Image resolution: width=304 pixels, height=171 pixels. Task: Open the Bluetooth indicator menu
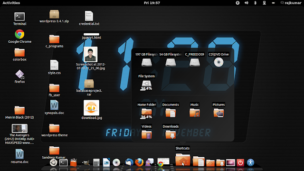pyautogui.click(x=256, y=3)
